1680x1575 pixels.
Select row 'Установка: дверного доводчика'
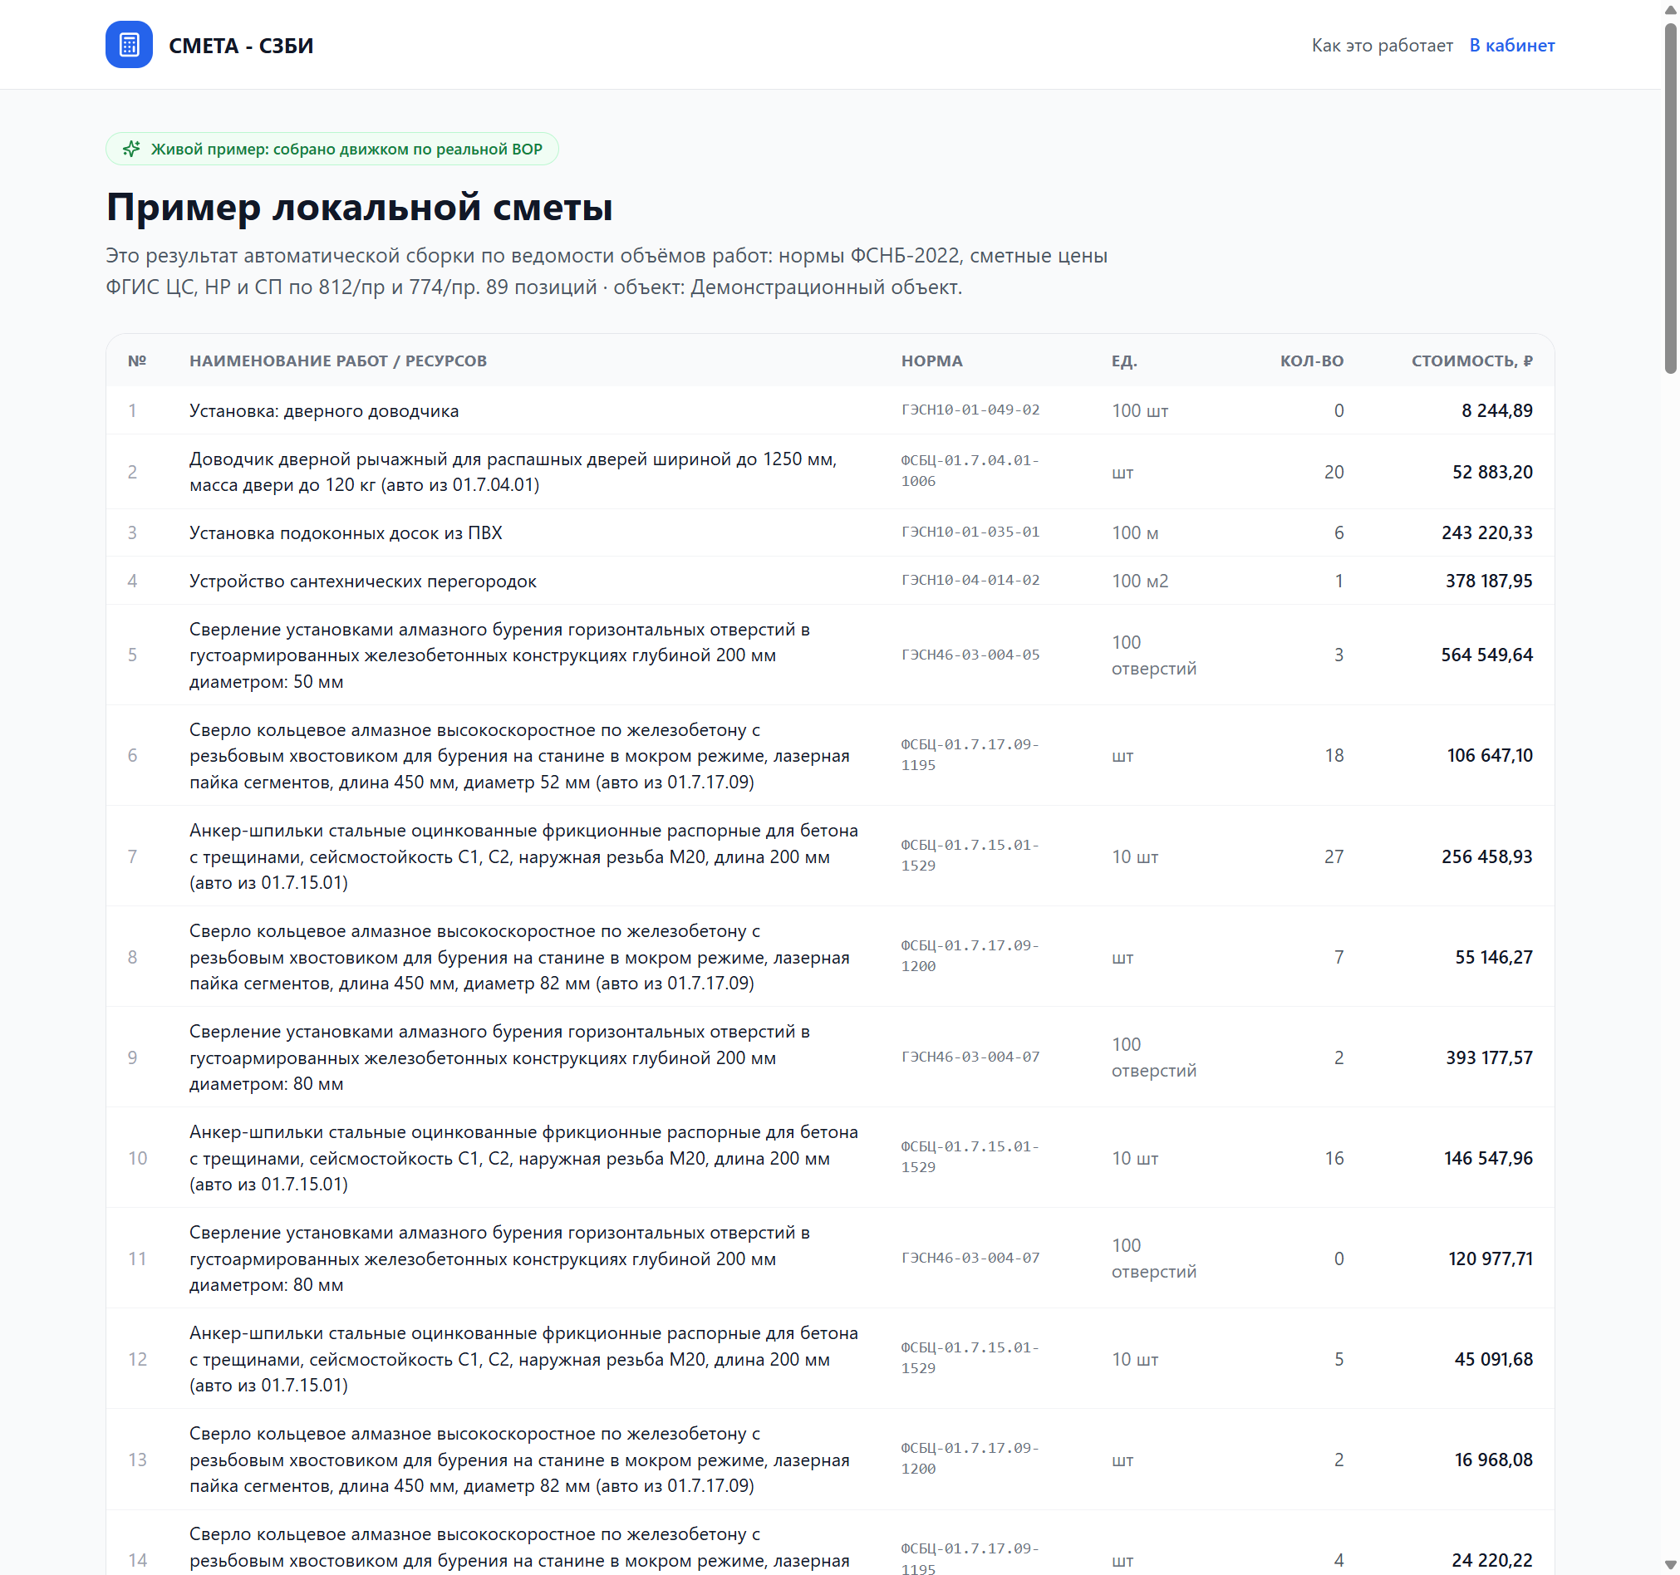(x=830, y=410)
